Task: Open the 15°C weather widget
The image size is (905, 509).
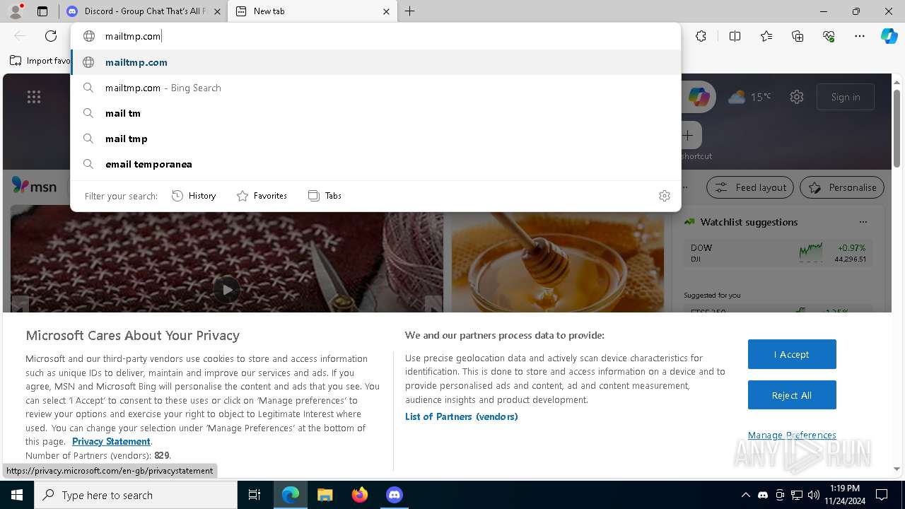Action: [x=749, y=97]
